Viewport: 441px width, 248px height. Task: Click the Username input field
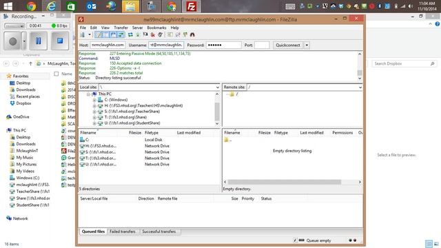point(166,45)
